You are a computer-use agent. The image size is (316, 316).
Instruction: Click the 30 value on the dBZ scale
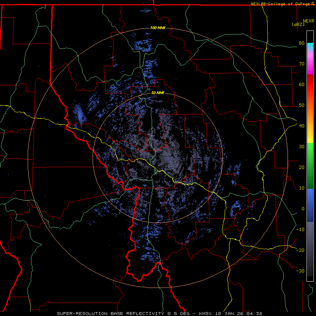coord(302,146)
